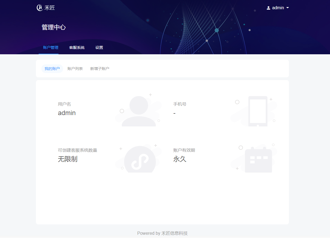The width and height of the screenshot is (330, 238).
Task: Open the admin account menu
Action: tap(278, 8)
